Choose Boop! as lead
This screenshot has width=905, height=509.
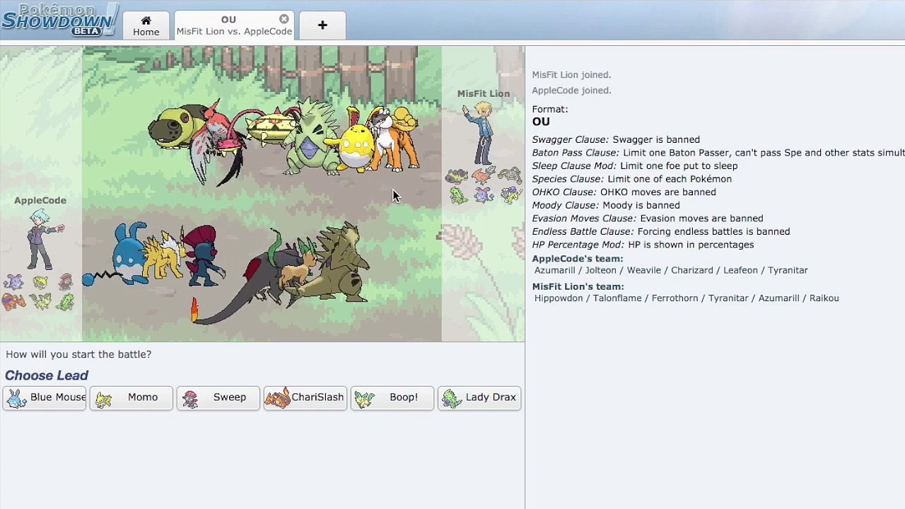coord(392,397)
